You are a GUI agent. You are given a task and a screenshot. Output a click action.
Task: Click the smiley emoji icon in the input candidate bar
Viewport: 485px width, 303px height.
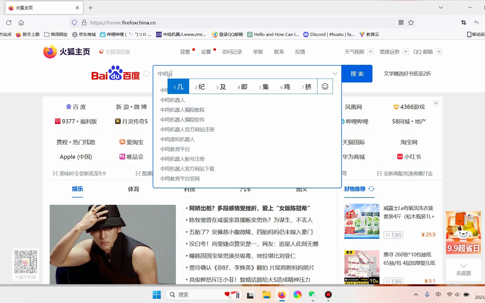pos(325,86)
